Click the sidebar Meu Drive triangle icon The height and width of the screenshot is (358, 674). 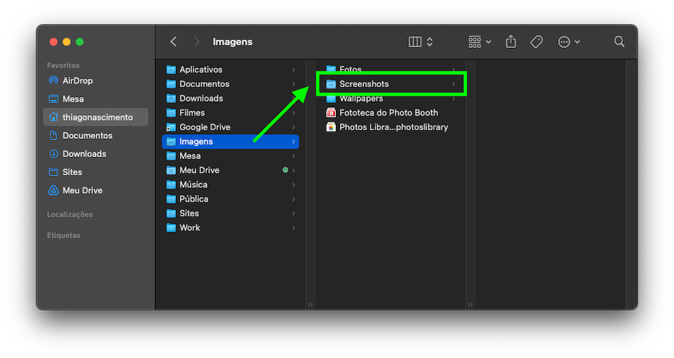(x=53, y=190)
